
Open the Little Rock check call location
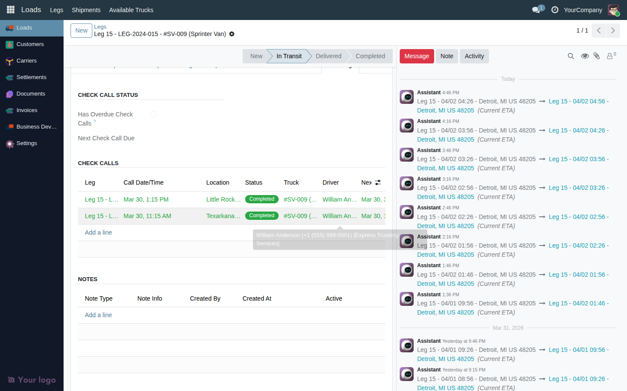click(x=223, y=199)
